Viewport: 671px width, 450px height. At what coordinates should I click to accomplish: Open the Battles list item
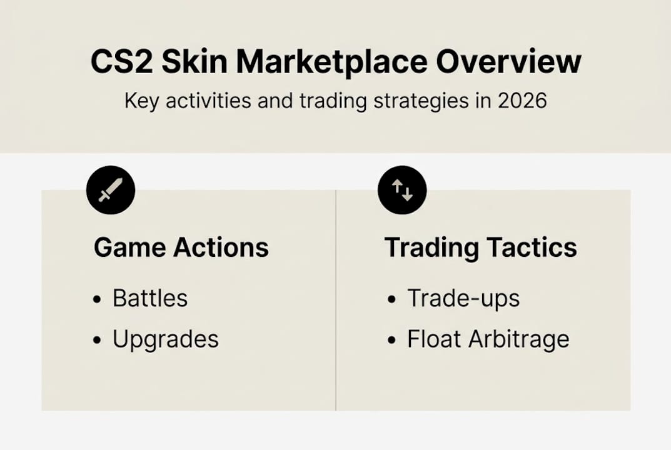click(150, 299)
